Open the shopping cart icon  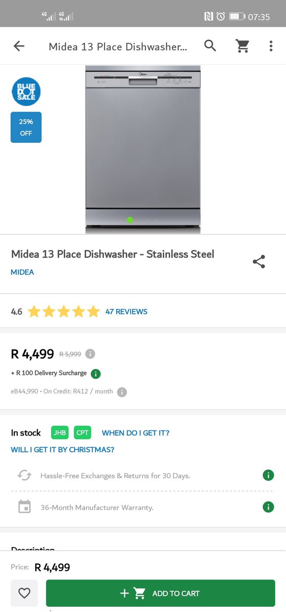pos(242,46)
